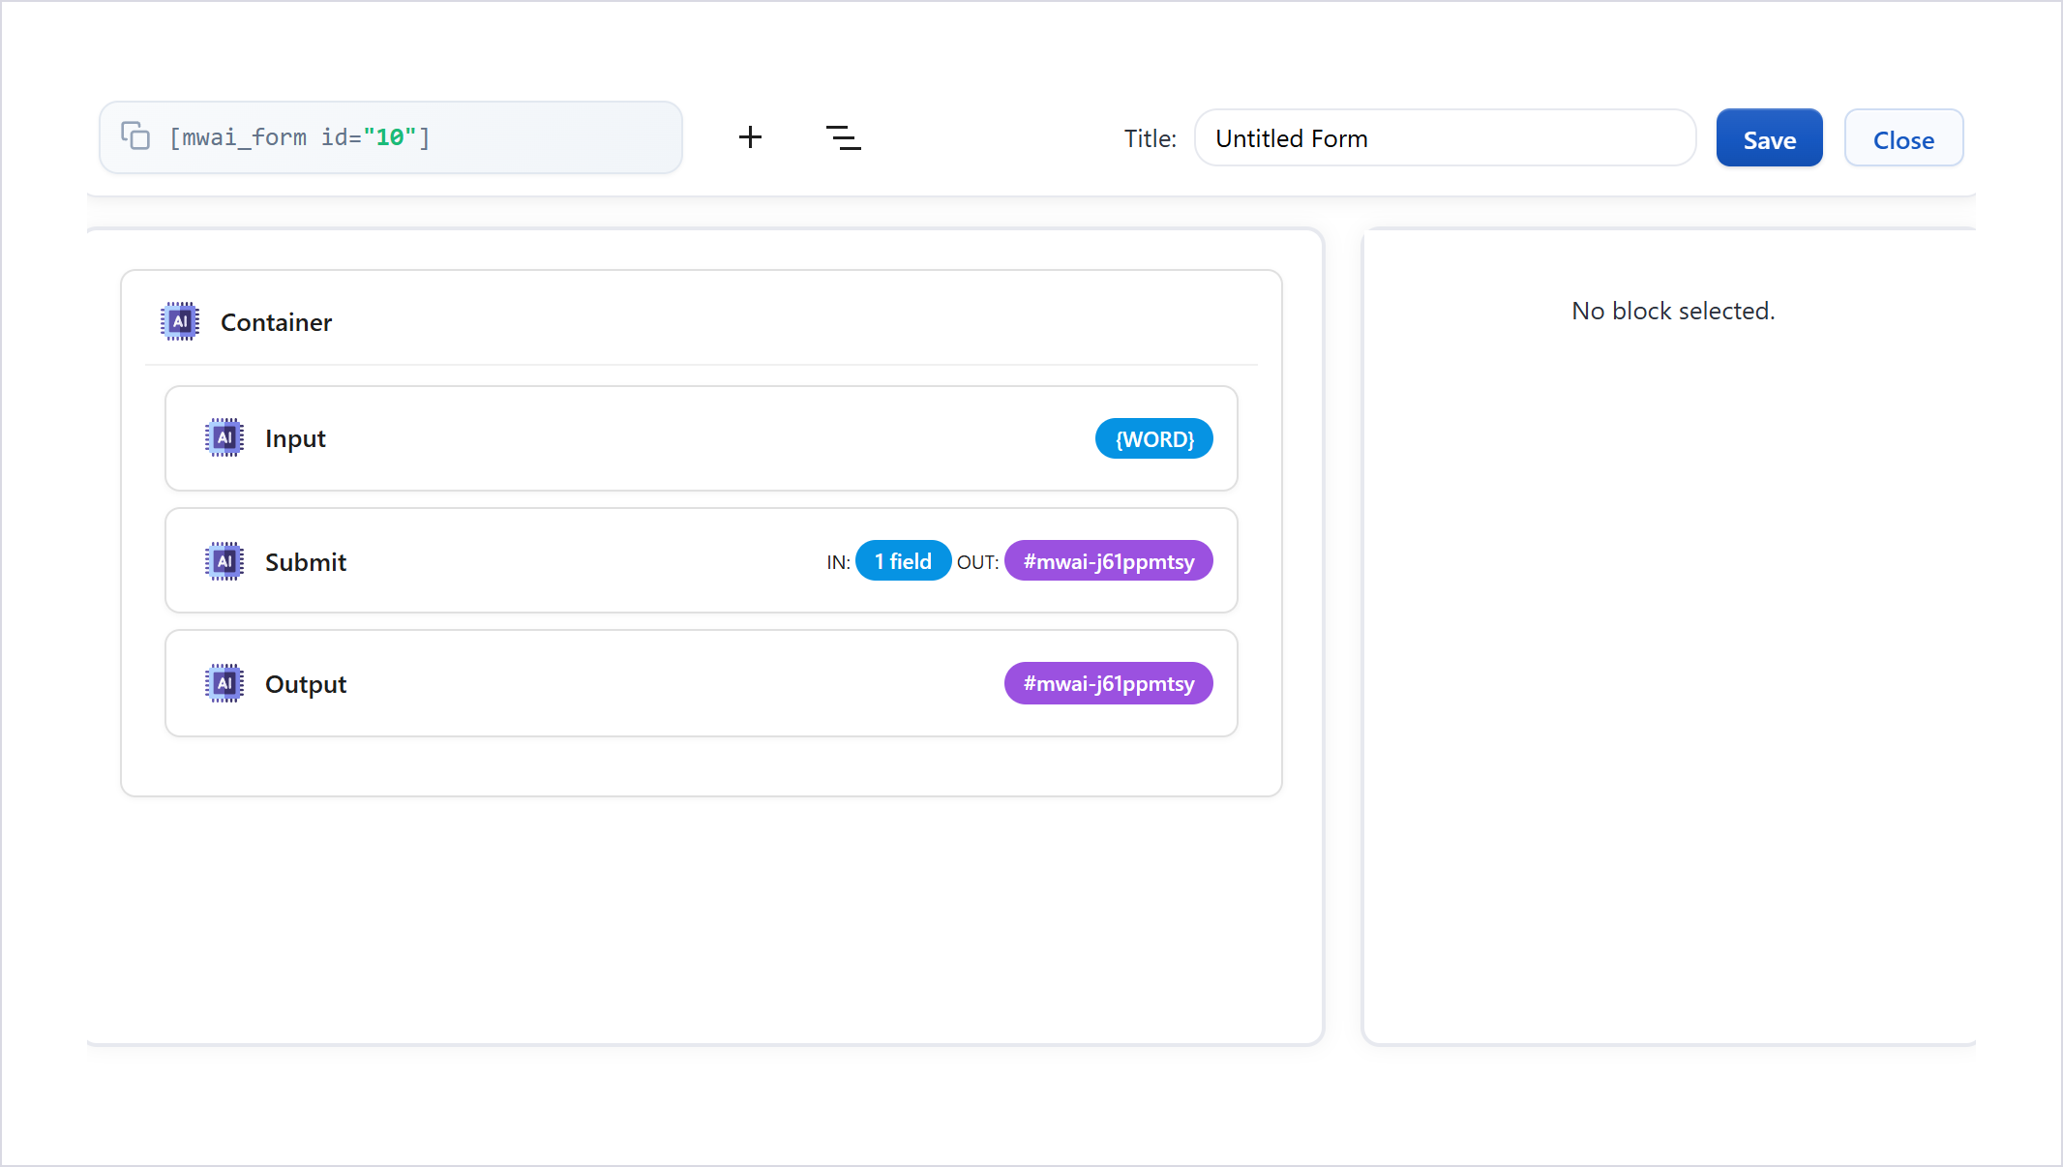Click the Output block AI icon
2063x1167 pixels.
coord(224,683)
